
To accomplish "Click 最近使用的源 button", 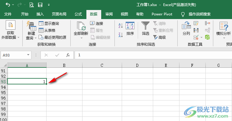I will click(52, 37).
